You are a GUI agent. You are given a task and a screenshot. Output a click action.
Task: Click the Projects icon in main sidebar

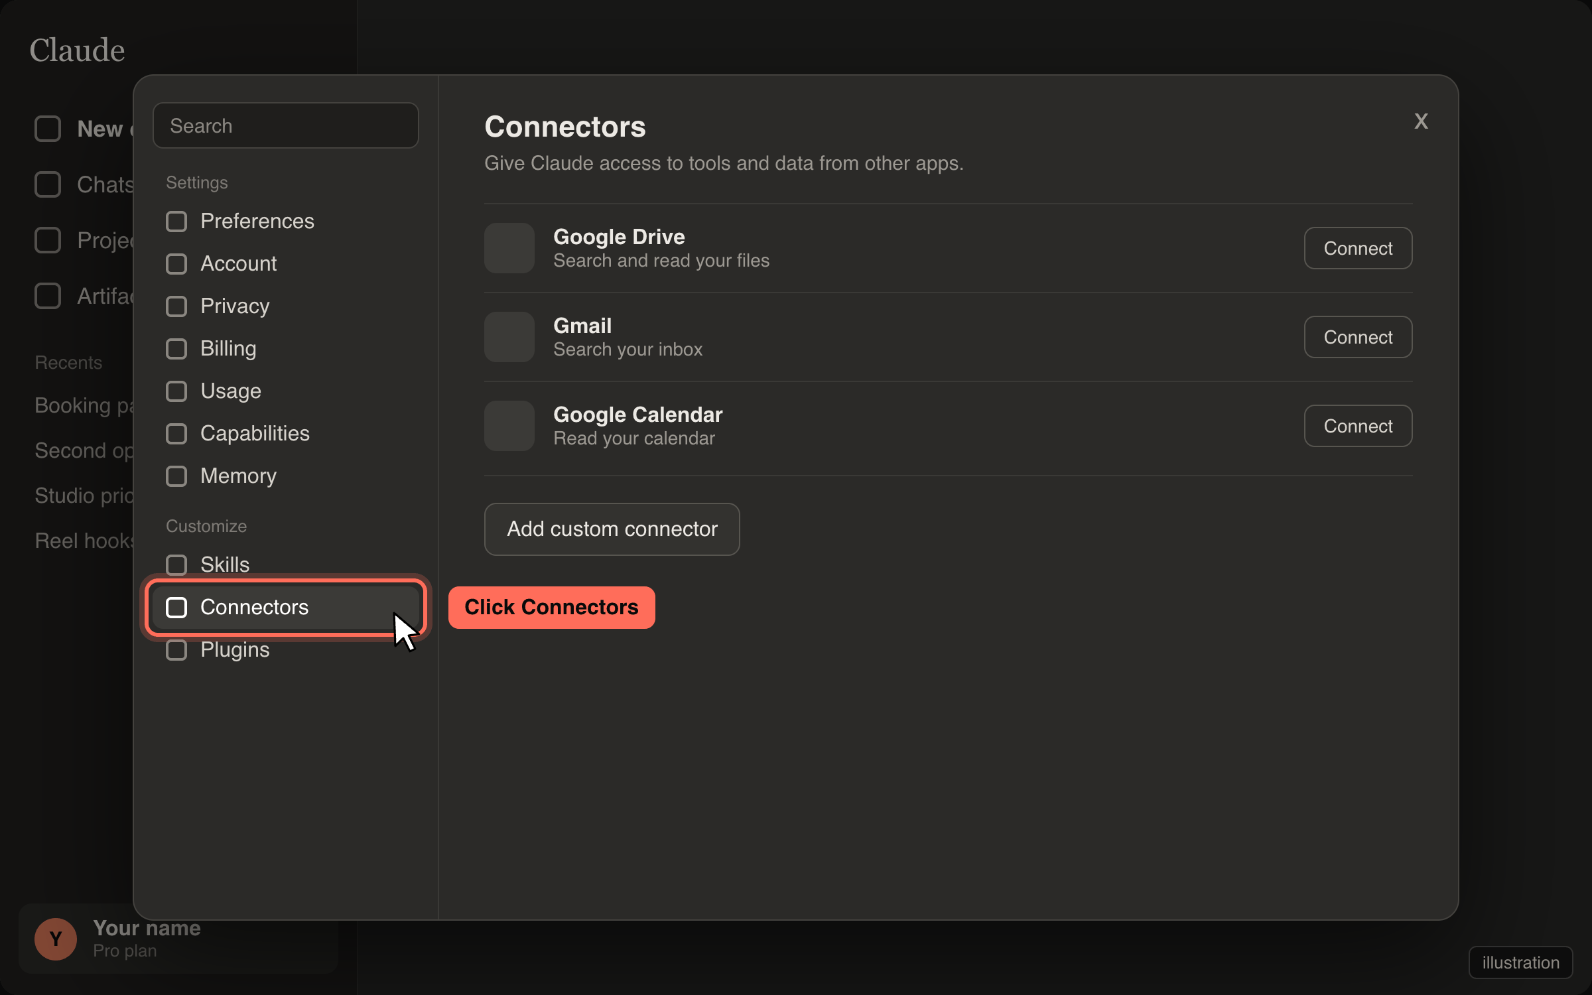coord(48,240)
